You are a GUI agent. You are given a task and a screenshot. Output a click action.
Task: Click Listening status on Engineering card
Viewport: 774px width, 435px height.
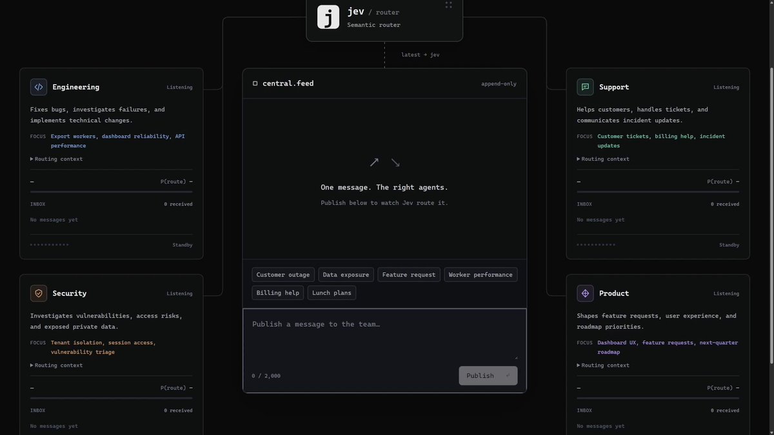(179, 87)
